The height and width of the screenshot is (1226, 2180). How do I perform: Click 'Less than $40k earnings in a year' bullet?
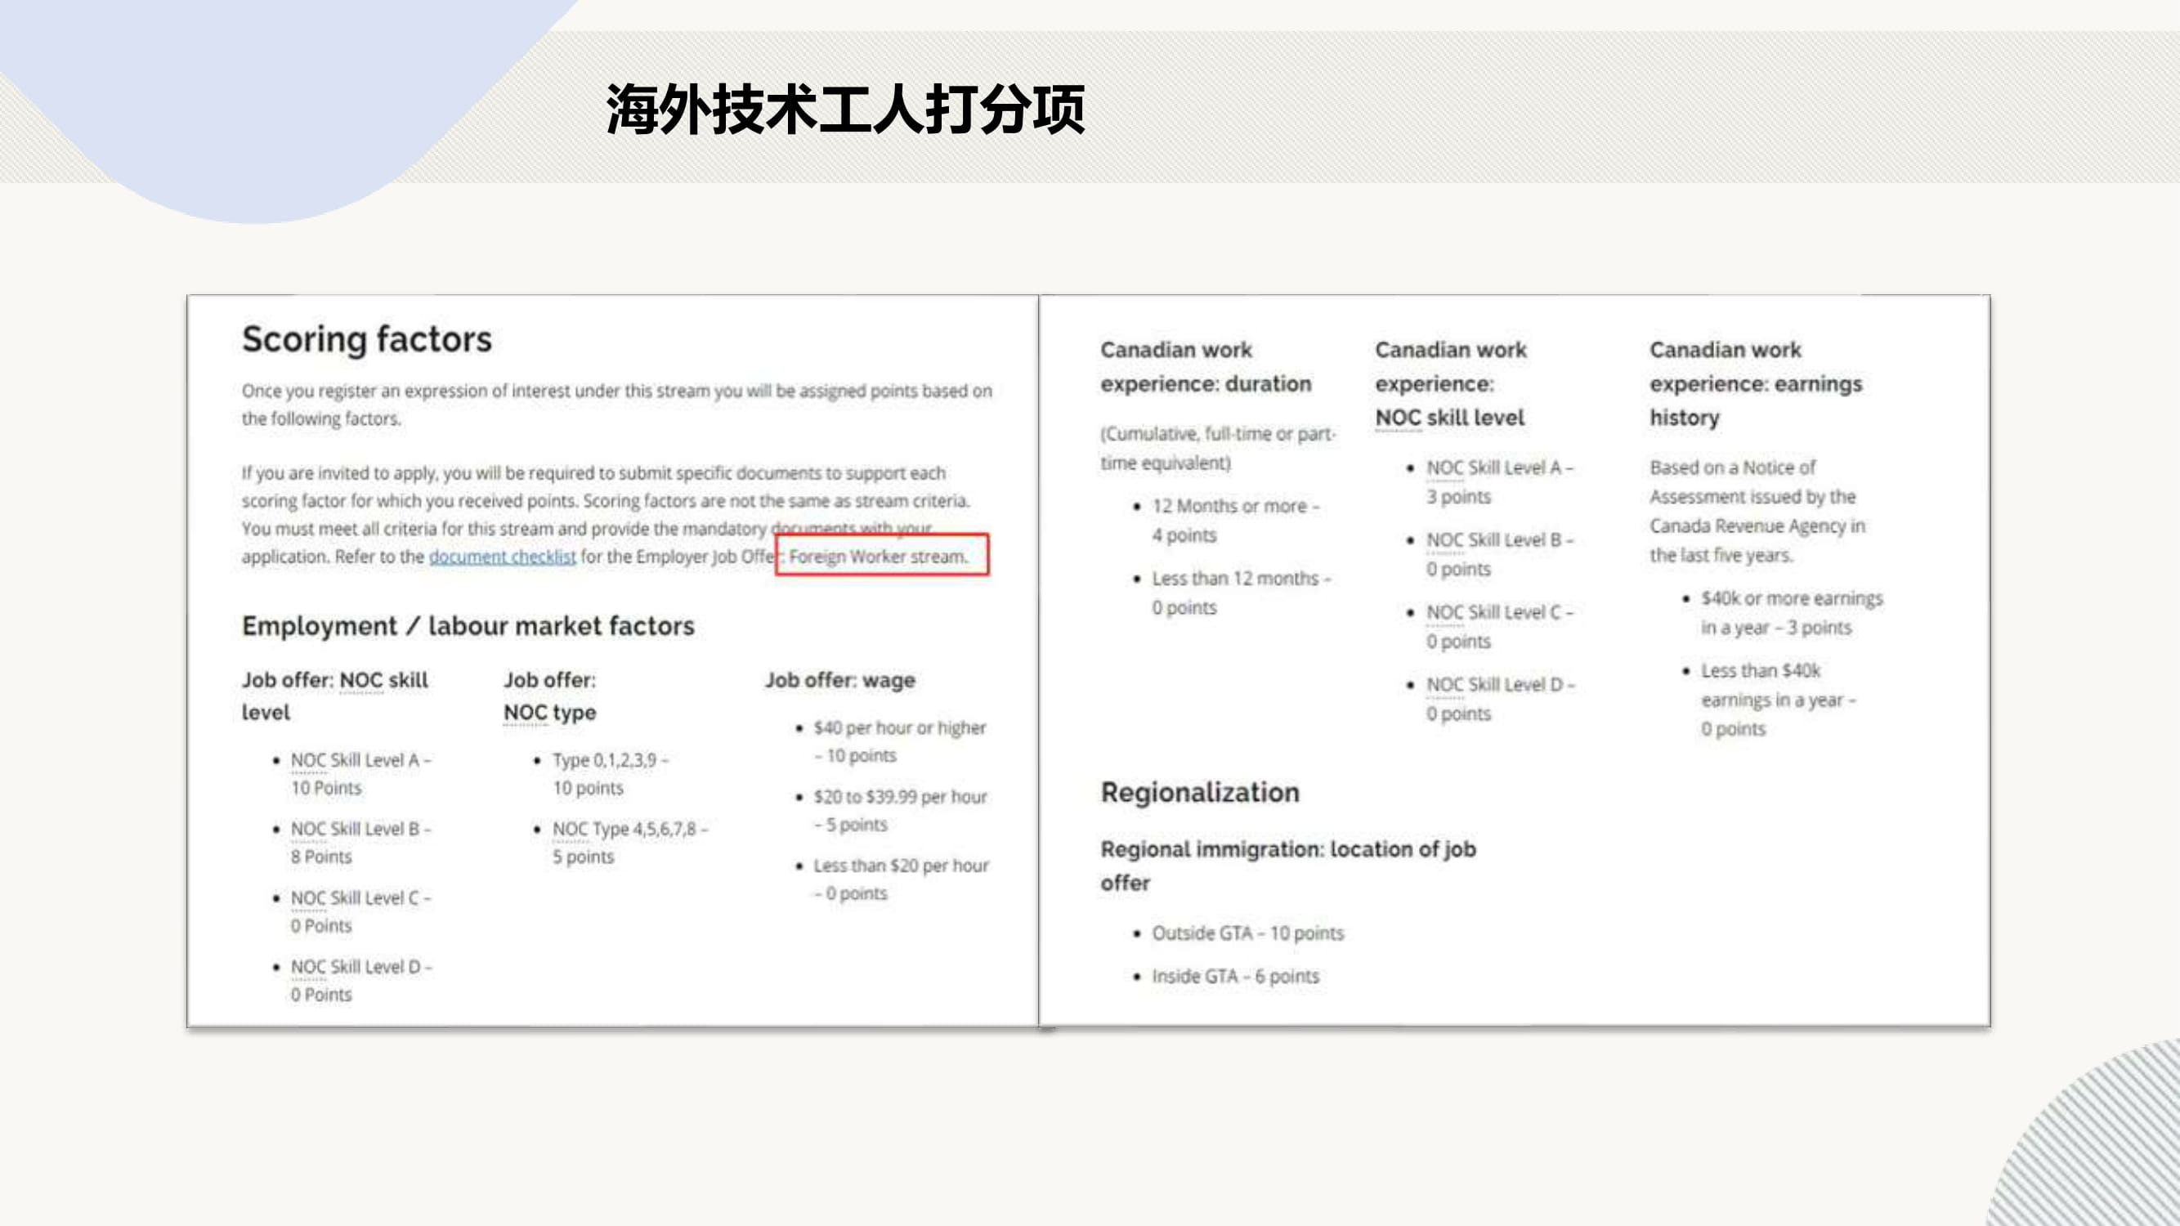pos(1778,699)
